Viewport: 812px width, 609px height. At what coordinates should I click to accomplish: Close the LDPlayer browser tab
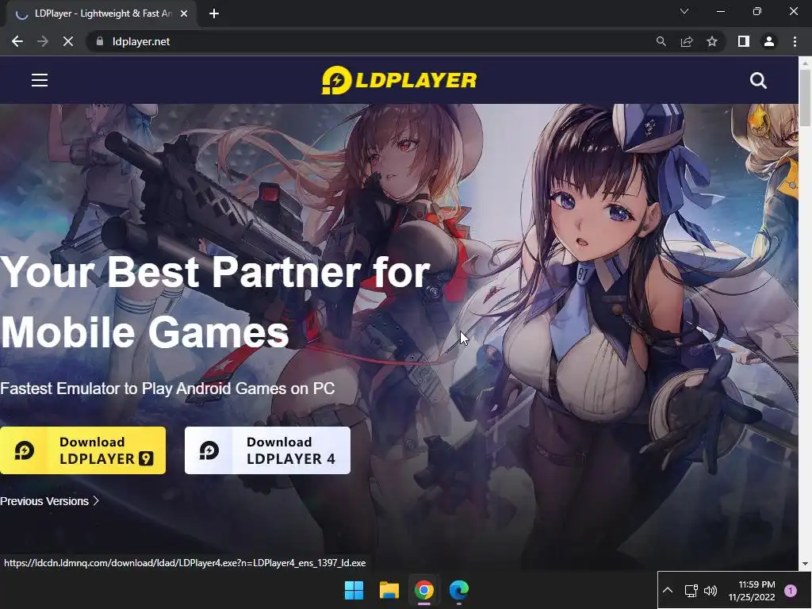(x=184, y=13)
